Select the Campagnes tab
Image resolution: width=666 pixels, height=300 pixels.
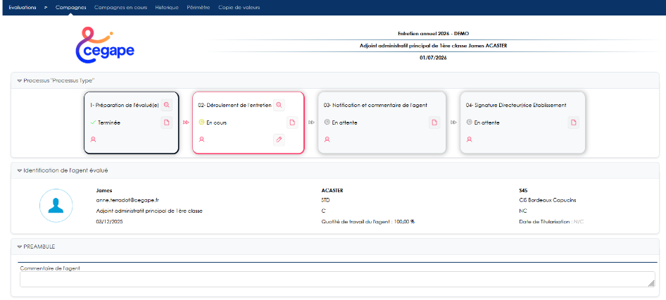tap(70, 8)
